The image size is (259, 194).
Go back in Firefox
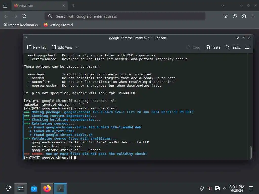6,16
